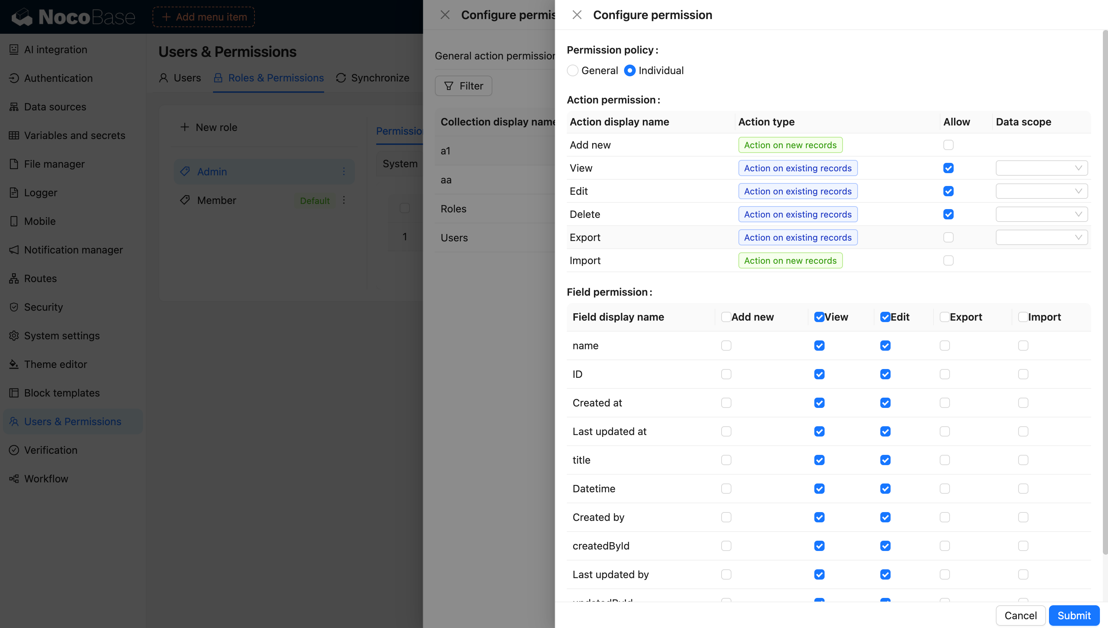Image resolution: width=1108 pixels, height=628 pixels.
Task: Click the Filter funnel icon
Action: click(x=448, y=86)
